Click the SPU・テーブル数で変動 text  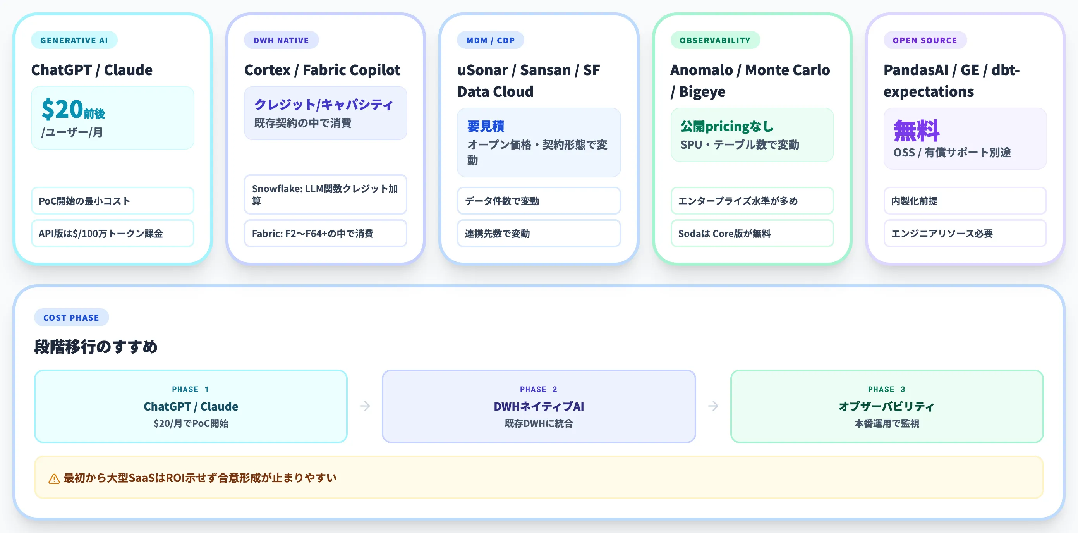pos(740,145)
